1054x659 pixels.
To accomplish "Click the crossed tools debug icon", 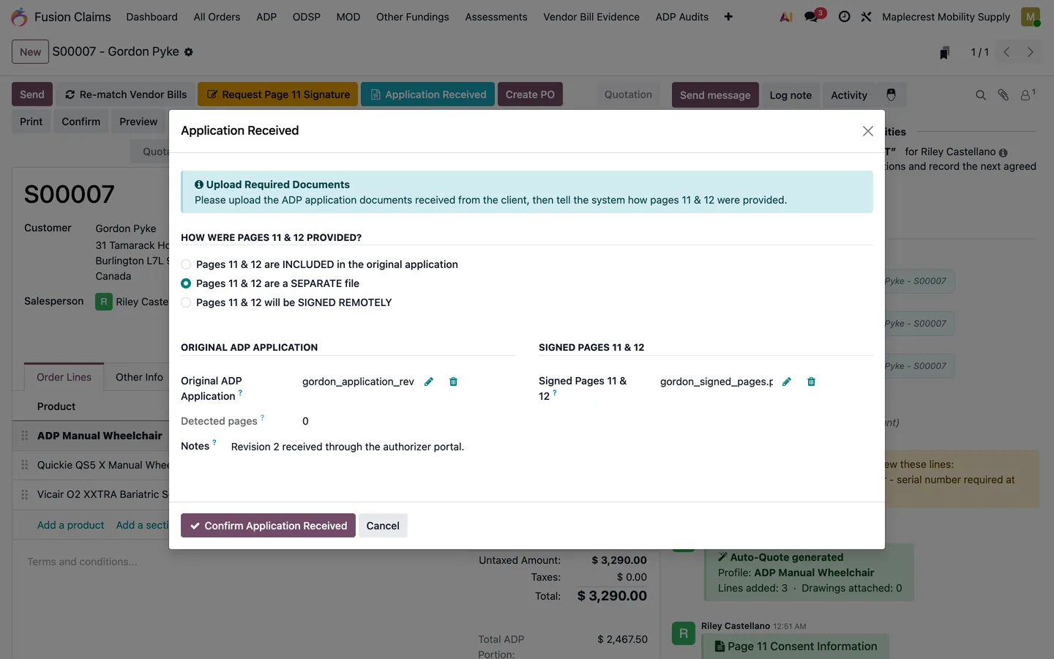I will (866, 17).
